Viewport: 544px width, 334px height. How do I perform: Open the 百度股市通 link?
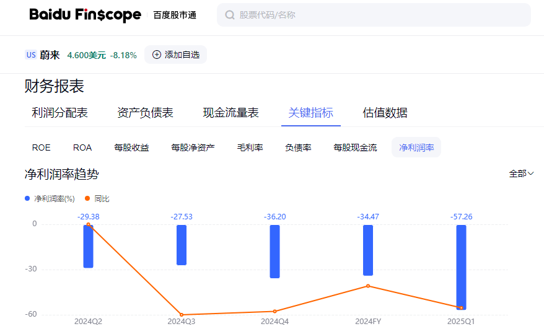[x=175, y=15]
